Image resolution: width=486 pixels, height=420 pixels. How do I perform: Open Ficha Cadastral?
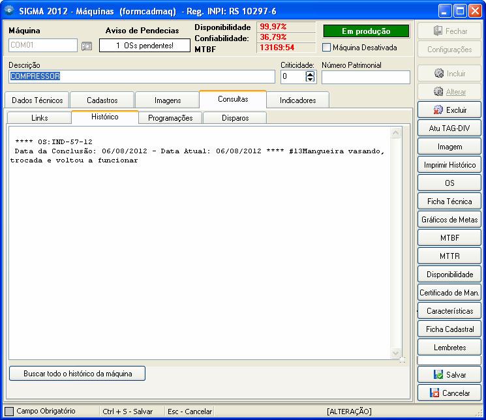pos(449,329)
